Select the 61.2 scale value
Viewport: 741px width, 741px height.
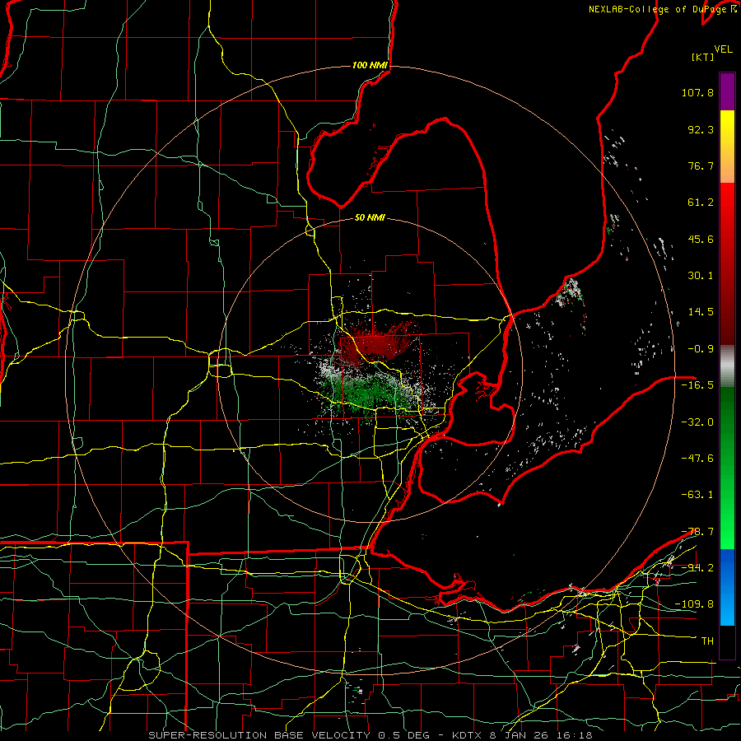click(x=701, y=203)
